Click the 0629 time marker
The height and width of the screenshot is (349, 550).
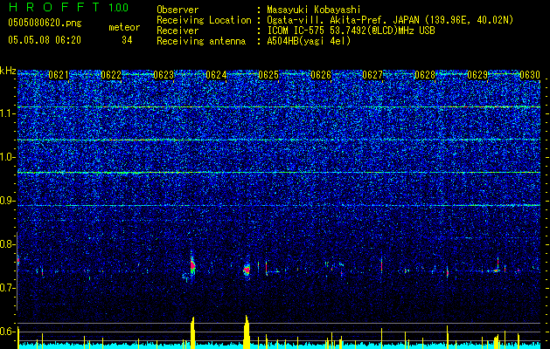pos(477,75)
